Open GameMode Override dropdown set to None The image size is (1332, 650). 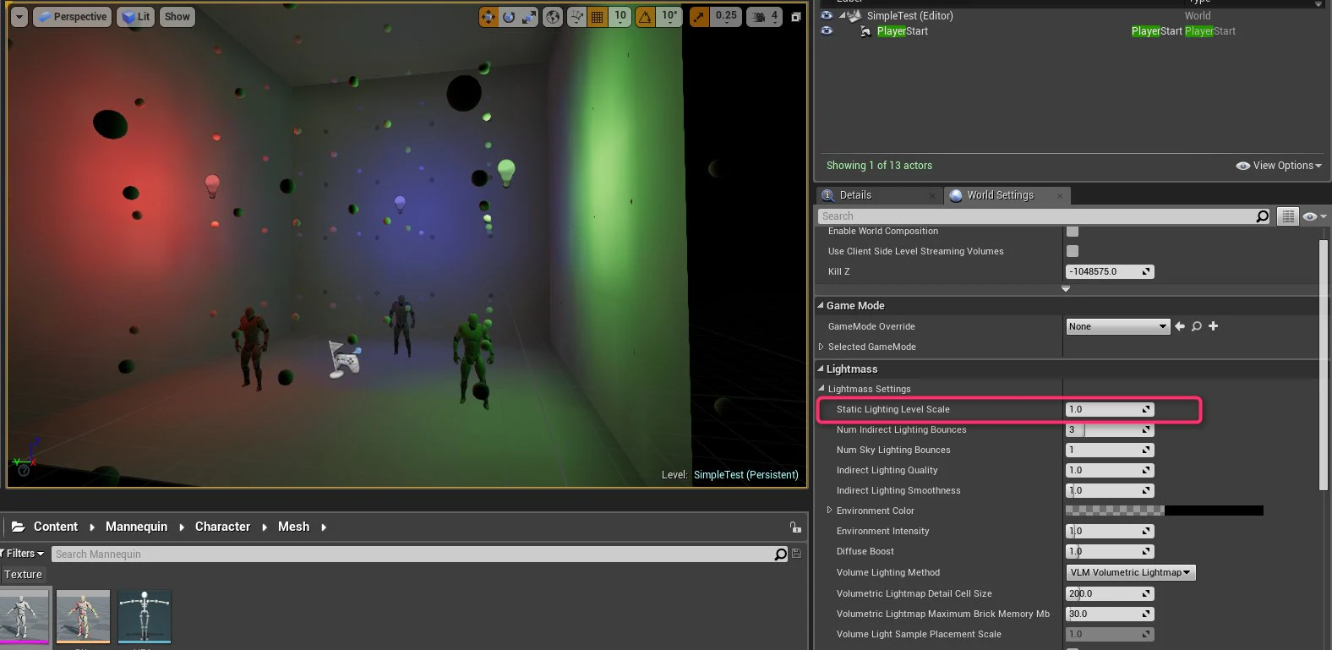click(x=1118, y=326)
